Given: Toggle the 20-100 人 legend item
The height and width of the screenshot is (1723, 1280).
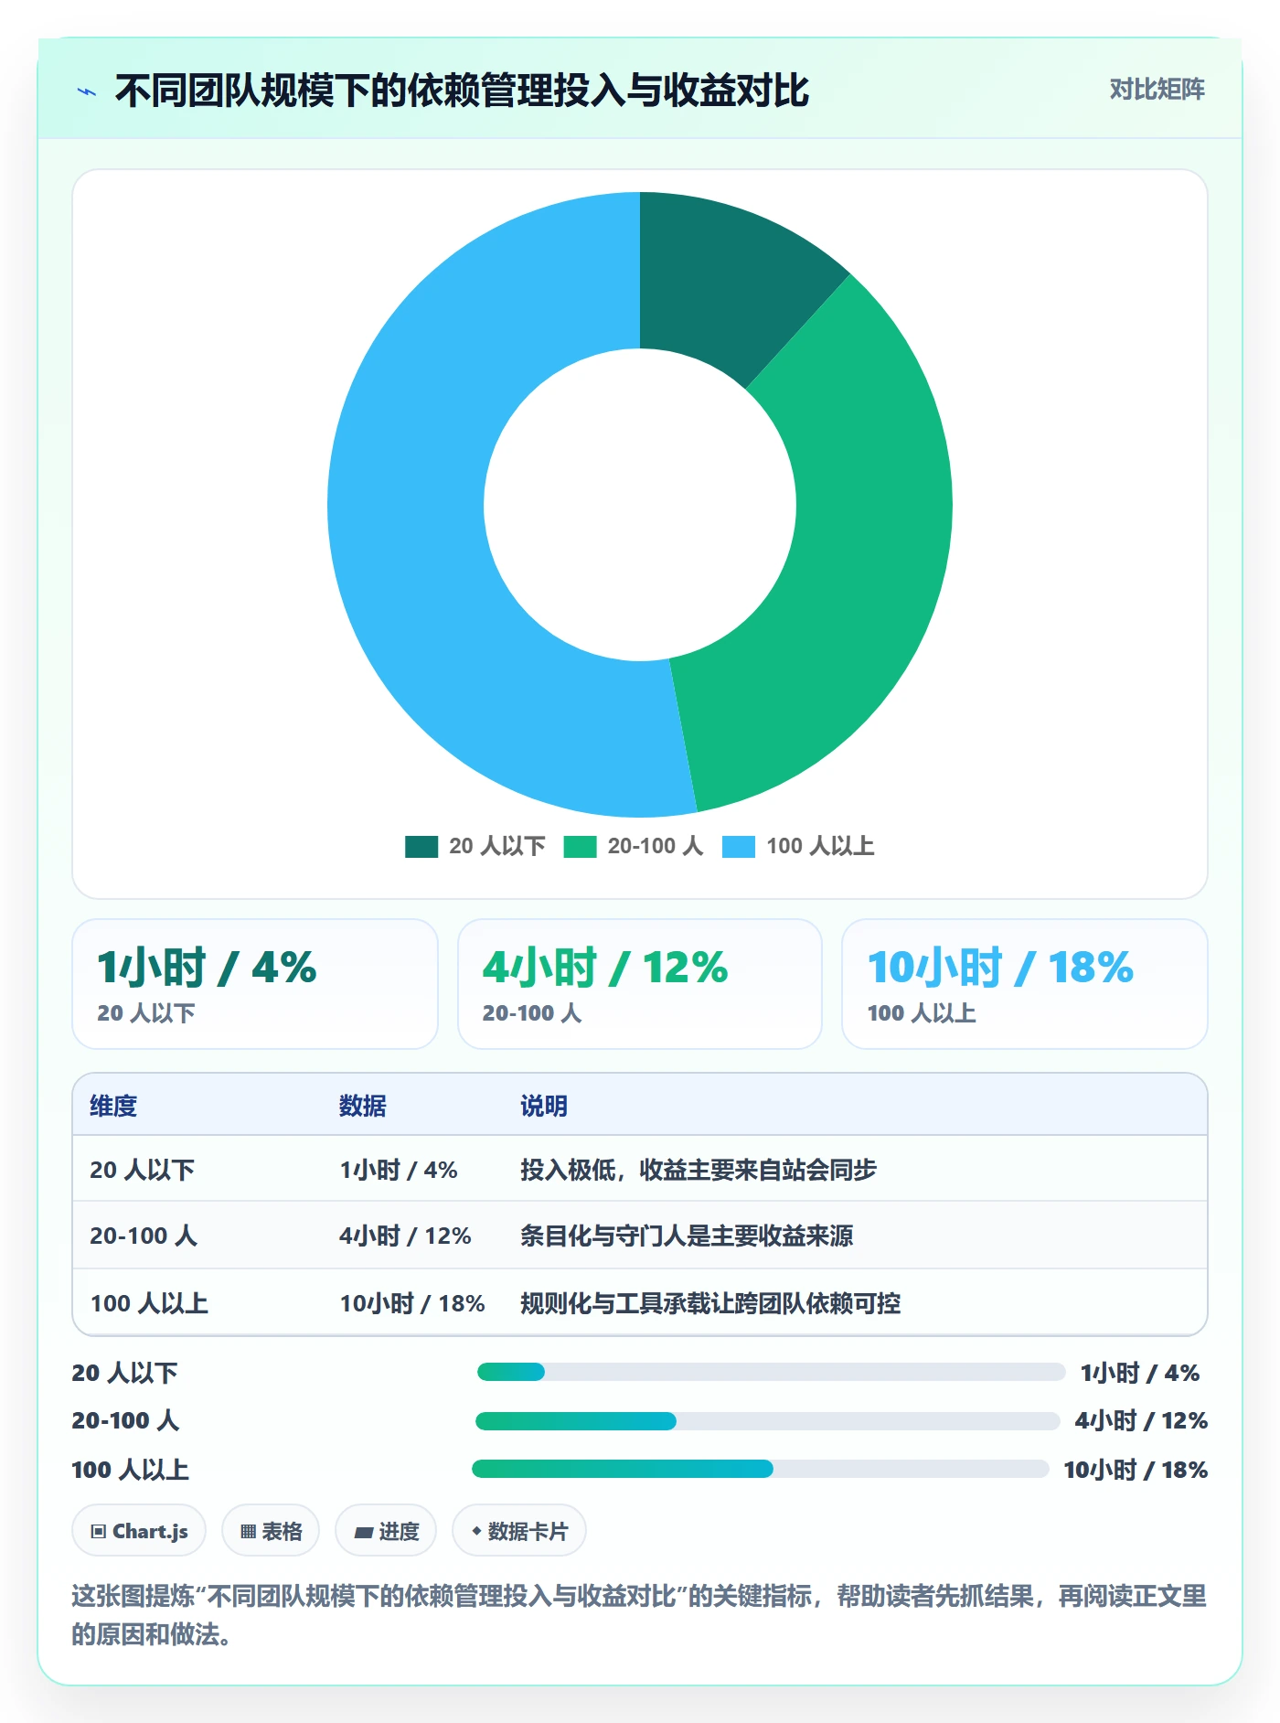Looking at the screenshot, I should 633,846.
